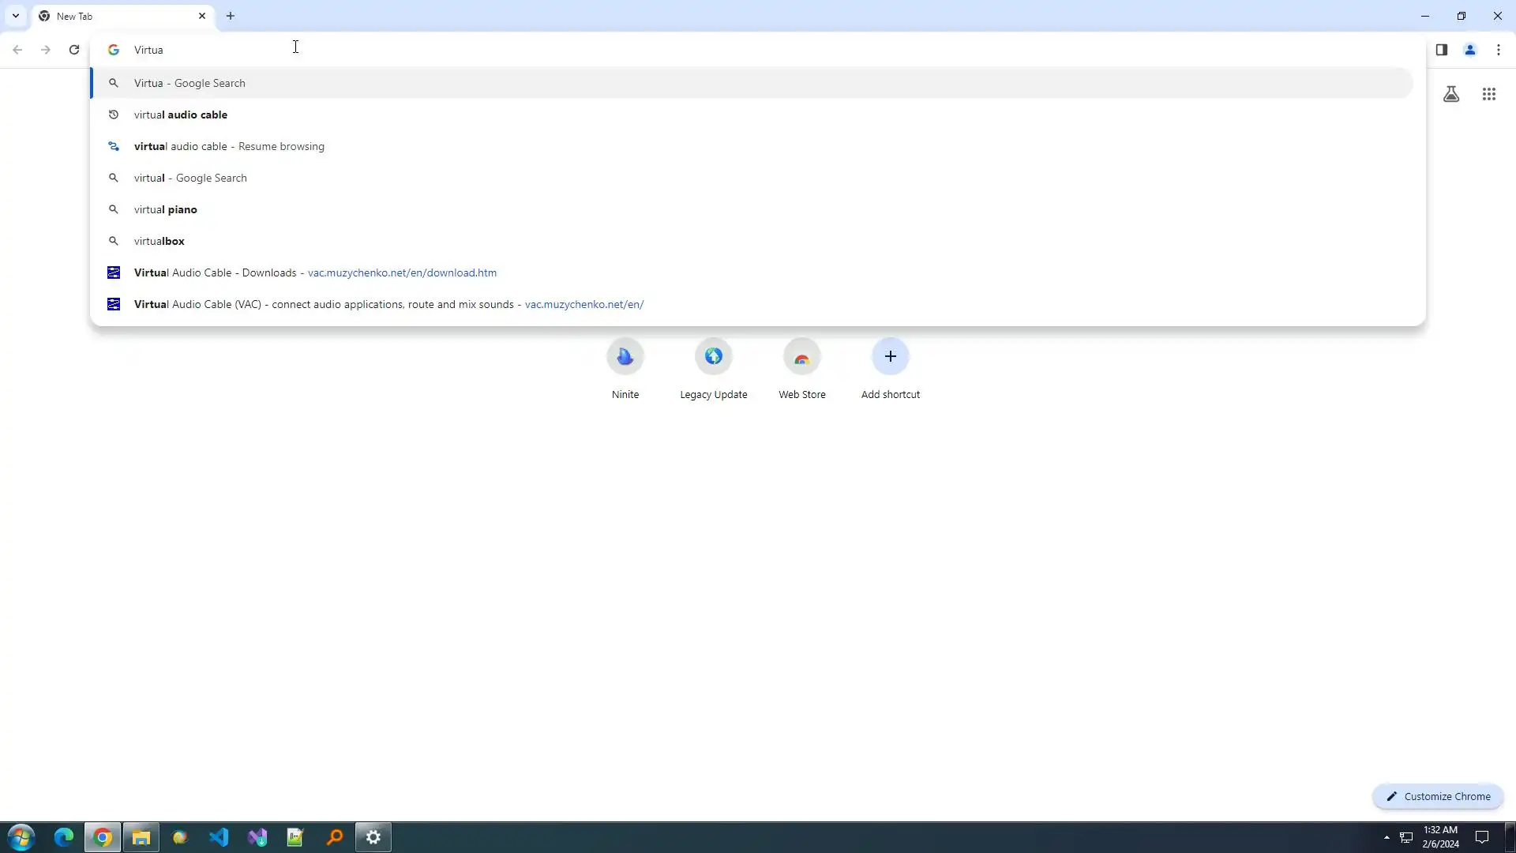1516x853 pixels.
Task: Choose the 'virtual audio cable' history suggestion
Action: tap(181, 115)
